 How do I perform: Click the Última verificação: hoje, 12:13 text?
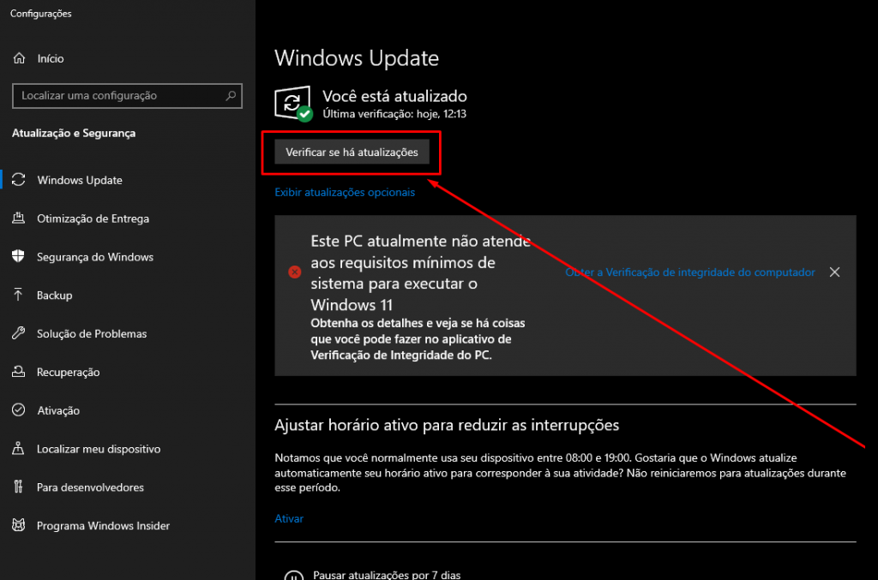[394, 114]
